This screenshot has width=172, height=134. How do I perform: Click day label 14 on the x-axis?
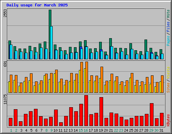click(x=76, y=130)
